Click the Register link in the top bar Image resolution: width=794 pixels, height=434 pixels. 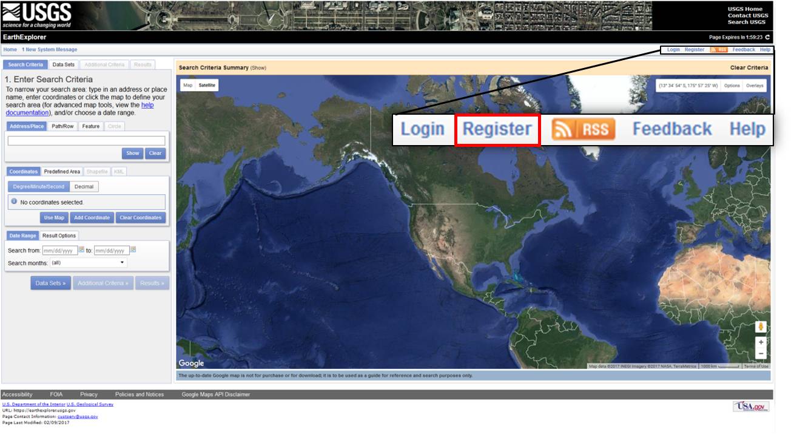click(x=694, y=50)
